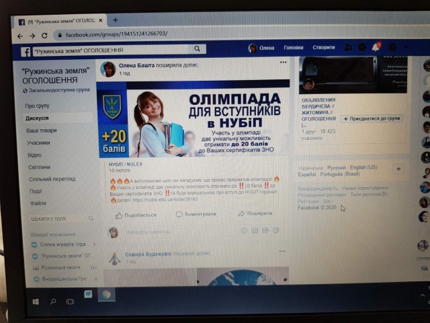Open the Олімпіада для вступників image
Screen dimensions: 430x323
coord(193,119)
